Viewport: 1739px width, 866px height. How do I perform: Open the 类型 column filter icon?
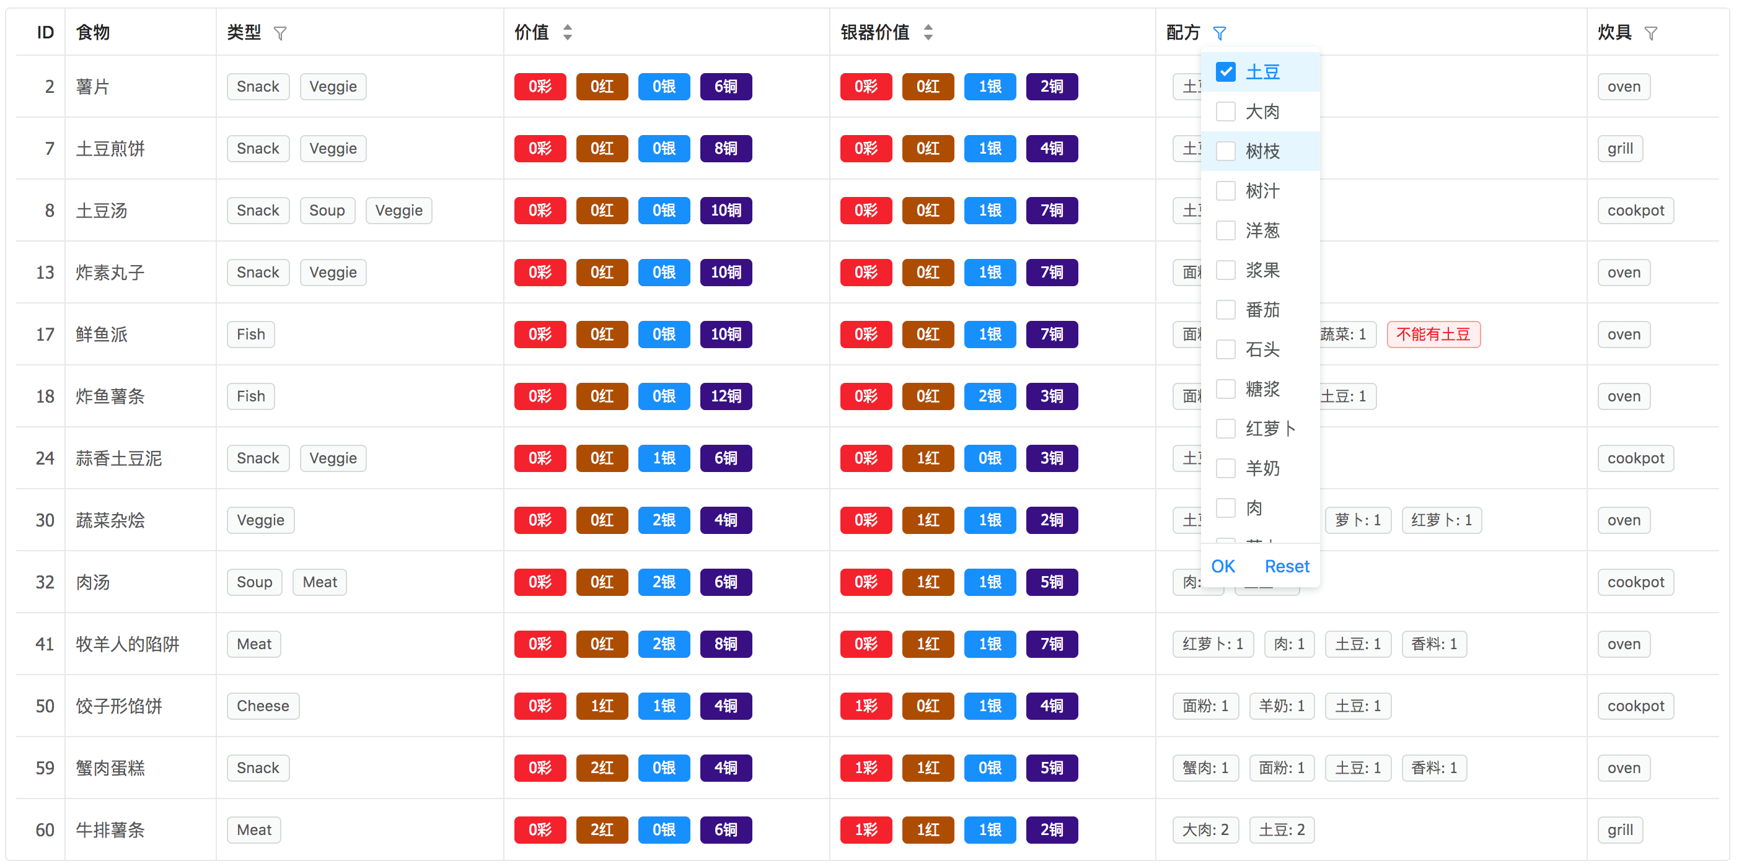point(280,32)
